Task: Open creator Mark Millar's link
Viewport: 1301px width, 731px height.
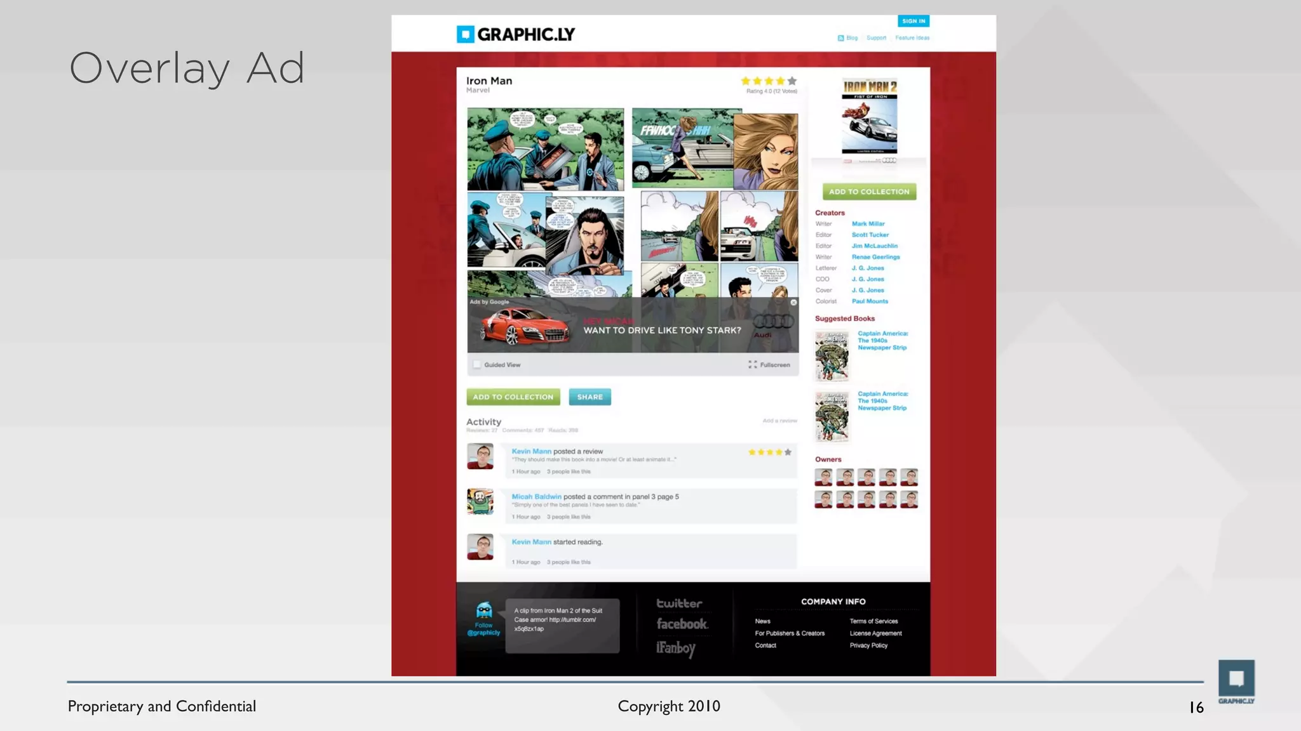Action: tap(868, 224)
